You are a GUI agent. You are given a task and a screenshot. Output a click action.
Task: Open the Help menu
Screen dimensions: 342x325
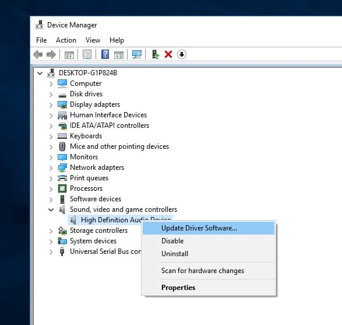117,40
